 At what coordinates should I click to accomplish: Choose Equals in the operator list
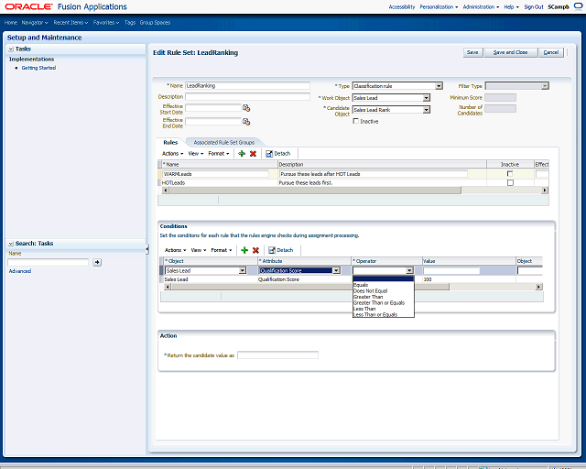[x=384, y=285]
